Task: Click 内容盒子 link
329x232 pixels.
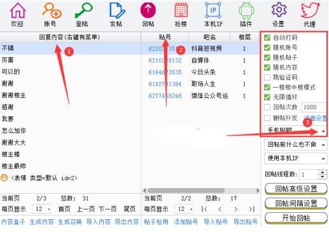Action: tap(13, 222)
